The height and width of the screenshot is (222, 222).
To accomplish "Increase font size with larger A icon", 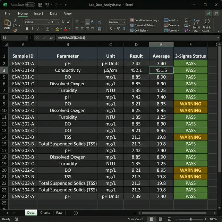I will point(63,22).
